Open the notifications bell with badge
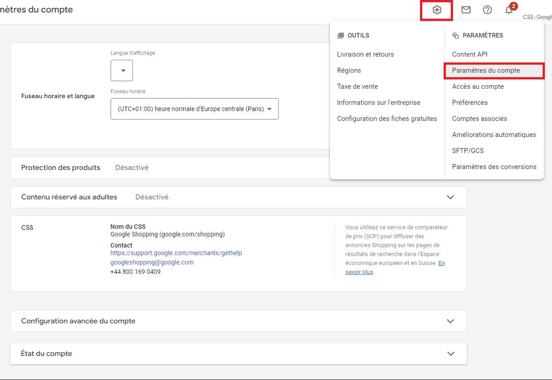Image resolution: width=552 pixels, height=380 pixels. click(508, 9)
